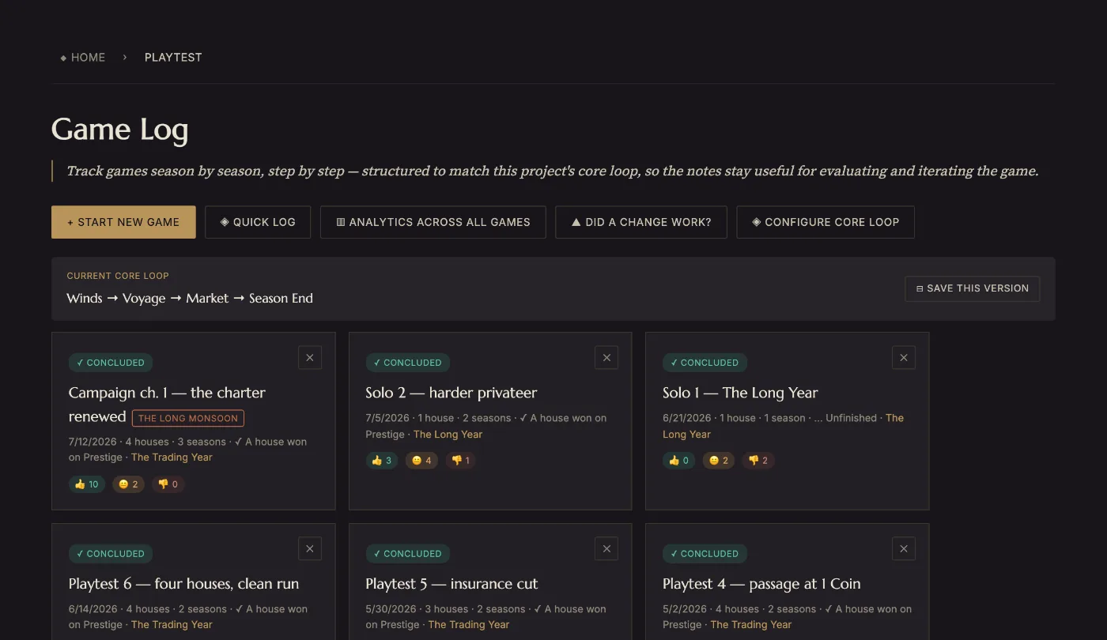Select The Long Monsoon tag

click(188, 418)
